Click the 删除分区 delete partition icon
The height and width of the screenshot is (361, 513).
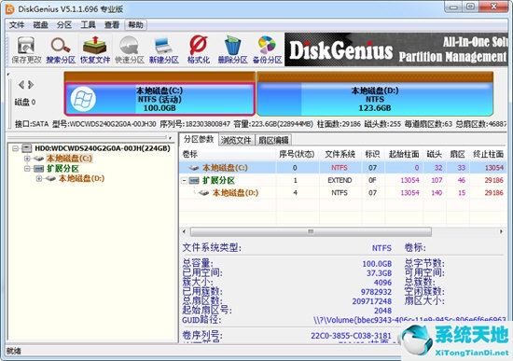tap(232, 49)
